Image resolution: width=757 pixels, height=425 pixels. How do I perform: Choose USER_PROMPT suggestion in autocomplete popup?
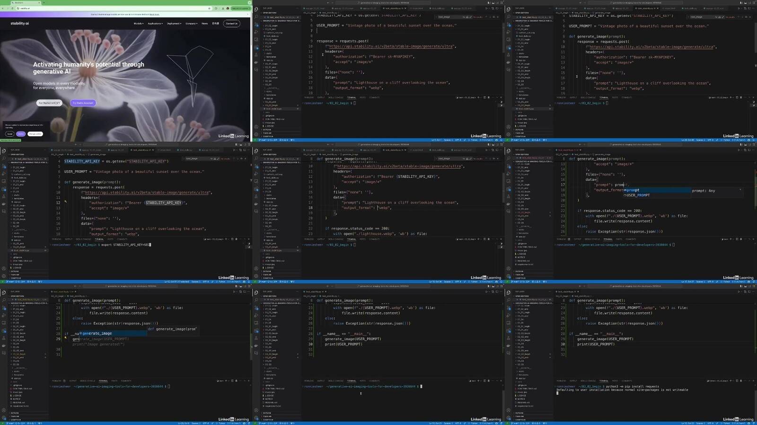point(657,195)
